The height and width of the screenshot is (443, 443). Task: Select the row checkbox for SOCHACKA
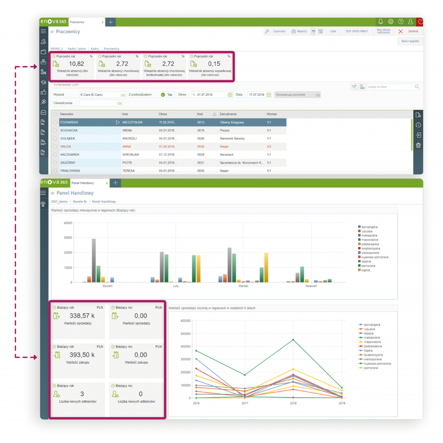click(x=55, y=131)
